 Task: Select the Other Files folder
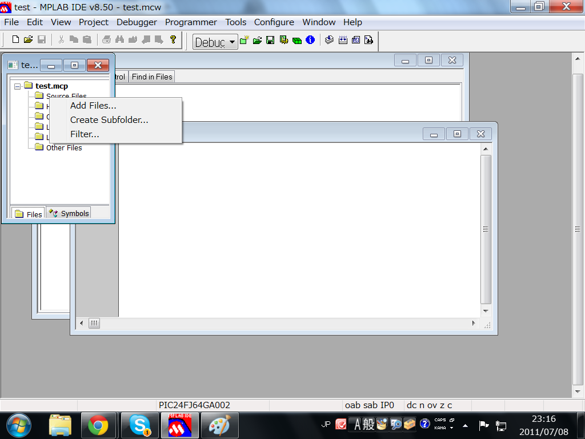(x=64, y=148)
